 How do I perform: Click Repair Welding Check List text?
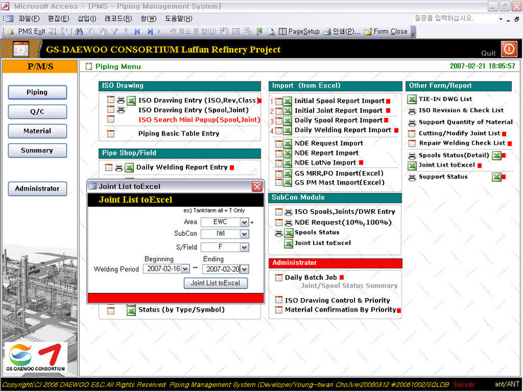[x=462, y=143]
